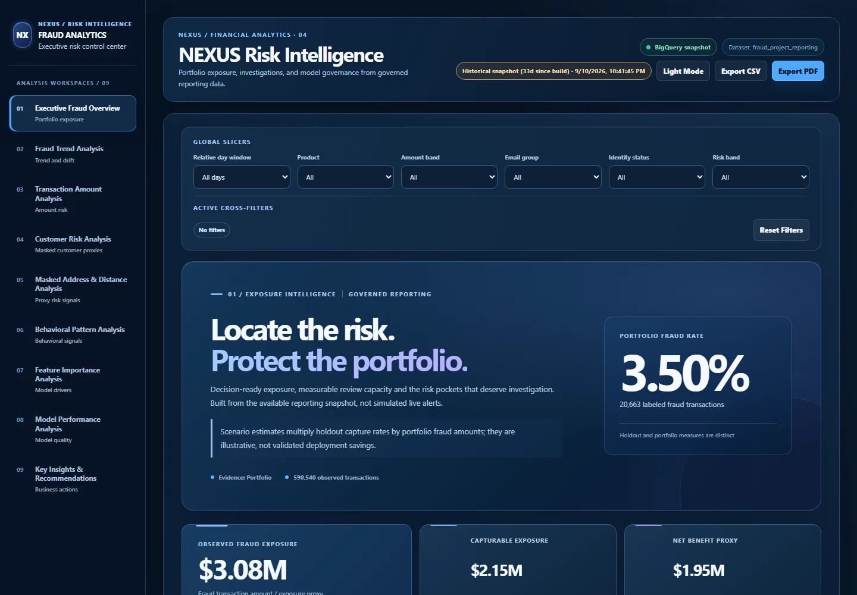
Task: Click the Evidence: Portfolio label
Action: (245, 478)
